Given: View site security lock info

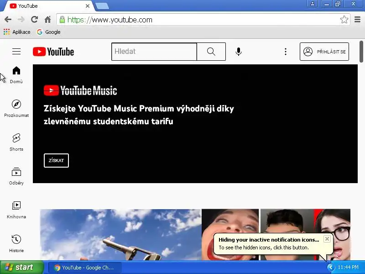Looking at the screenshot, I should point(62,20).
